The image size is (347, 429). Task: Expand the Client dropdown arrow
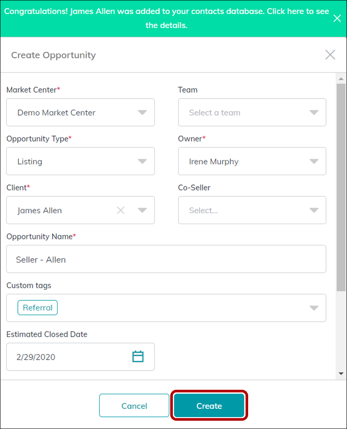142,210
